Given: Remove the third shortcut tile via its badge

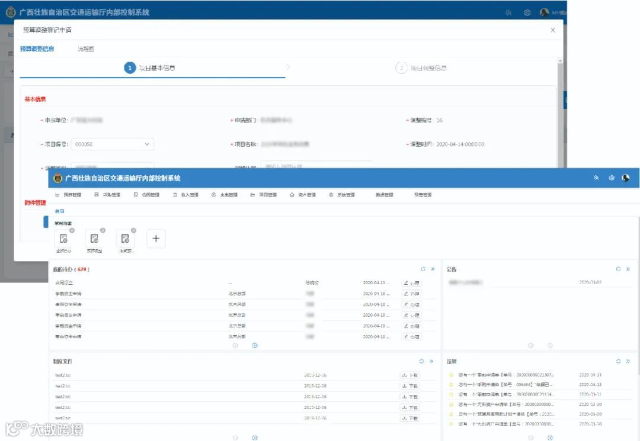Looking at the screenshot, I should pyautogui.click(x=133, y=231).
